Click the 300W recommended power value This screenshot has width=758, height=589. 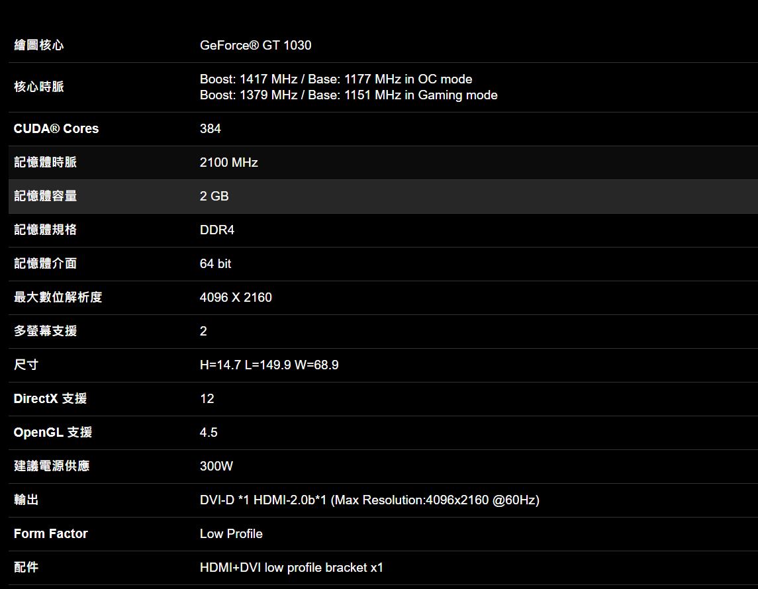(x=216, y=467)
